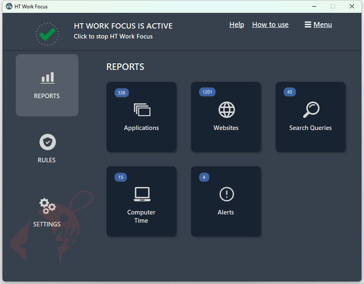Click the 45 badge on Search Queries

289,92
